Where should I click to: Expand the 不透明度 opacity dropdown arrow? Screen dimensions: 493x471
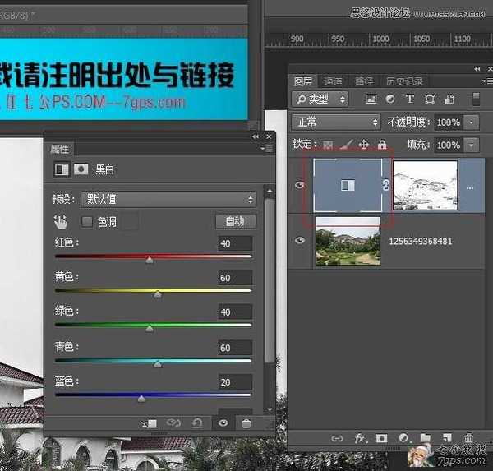coord(472,122)
